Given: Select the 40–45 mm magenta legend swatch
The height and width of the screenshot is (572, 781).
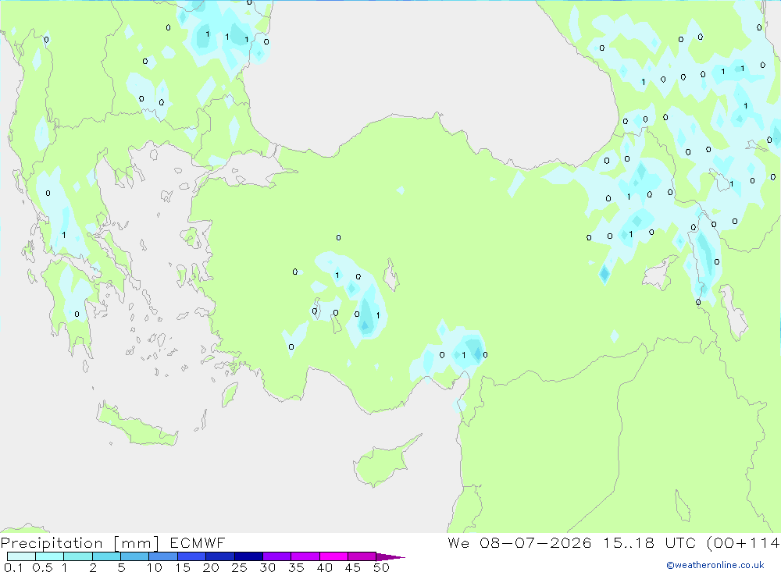Looking at the screenshot, I should tap(333, 556).
